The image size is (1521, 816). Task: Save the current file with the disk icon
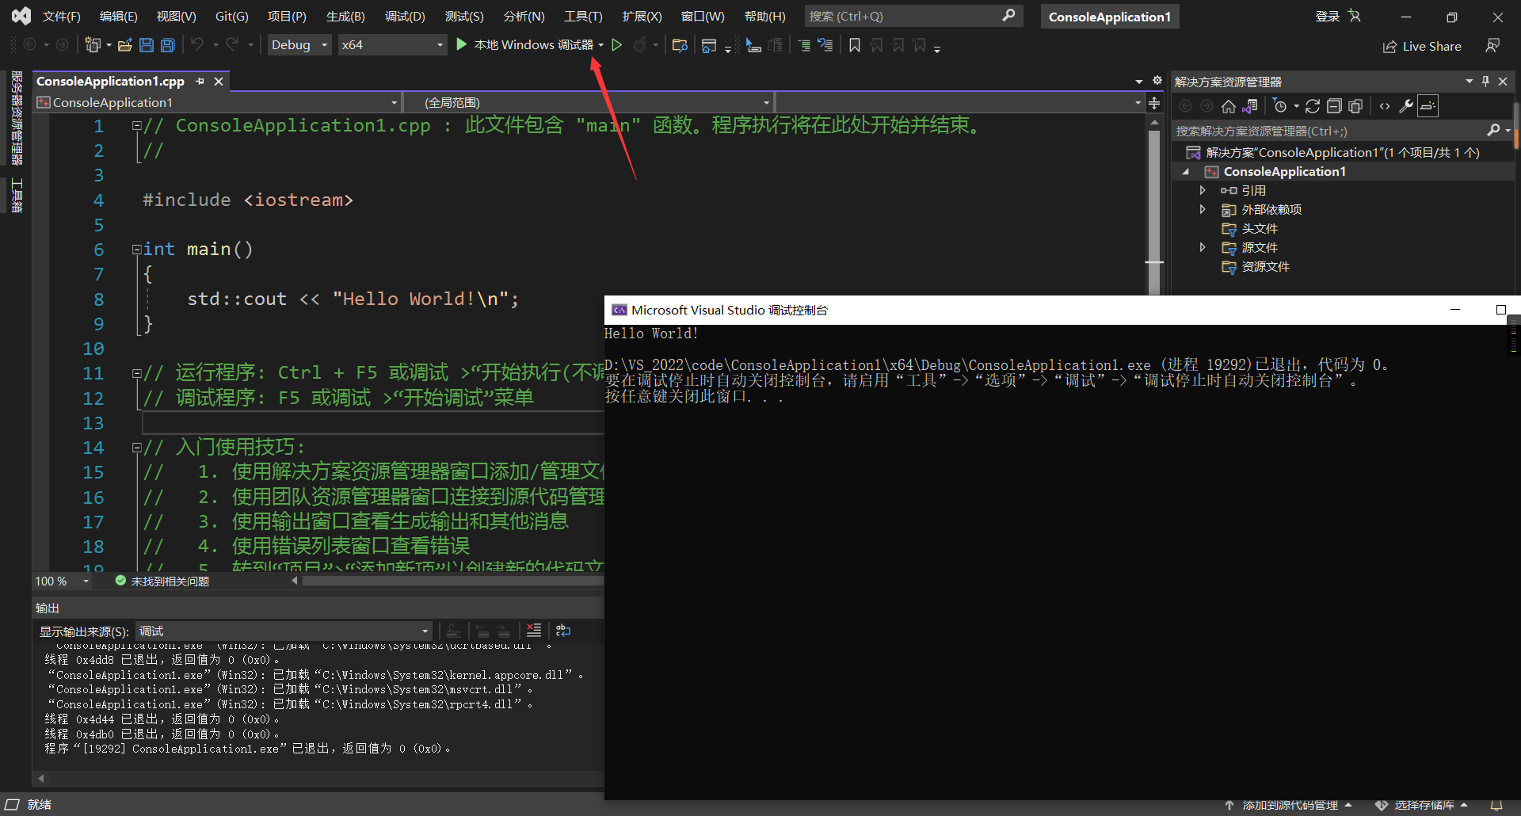[x=147, y=45]
